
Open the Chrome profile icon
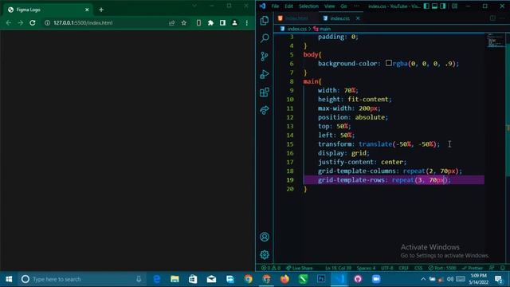pyautogui.click(x=234, y=23)
